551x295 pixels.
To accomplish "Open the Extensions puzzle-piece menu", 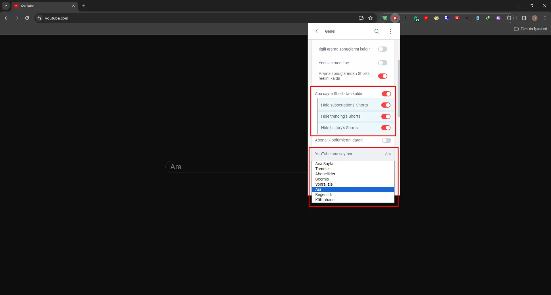I will tap(509, 18).
